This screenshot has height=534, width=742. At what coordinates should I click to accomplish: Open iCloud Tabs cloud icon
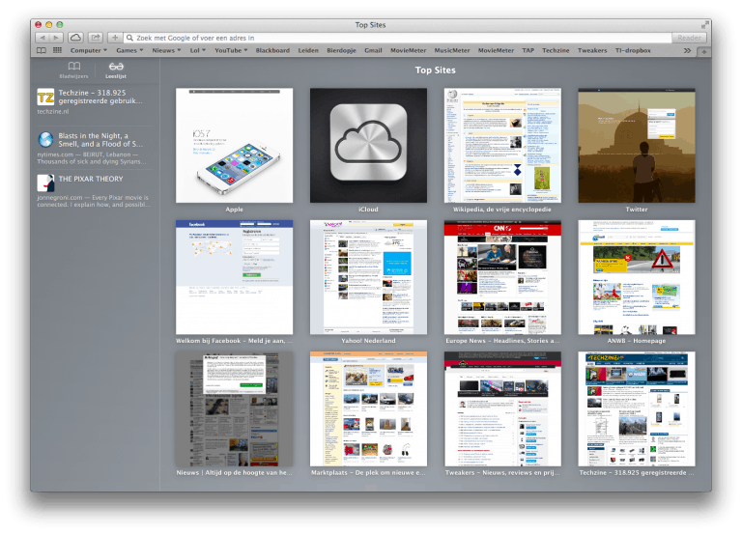click(75, 38)
